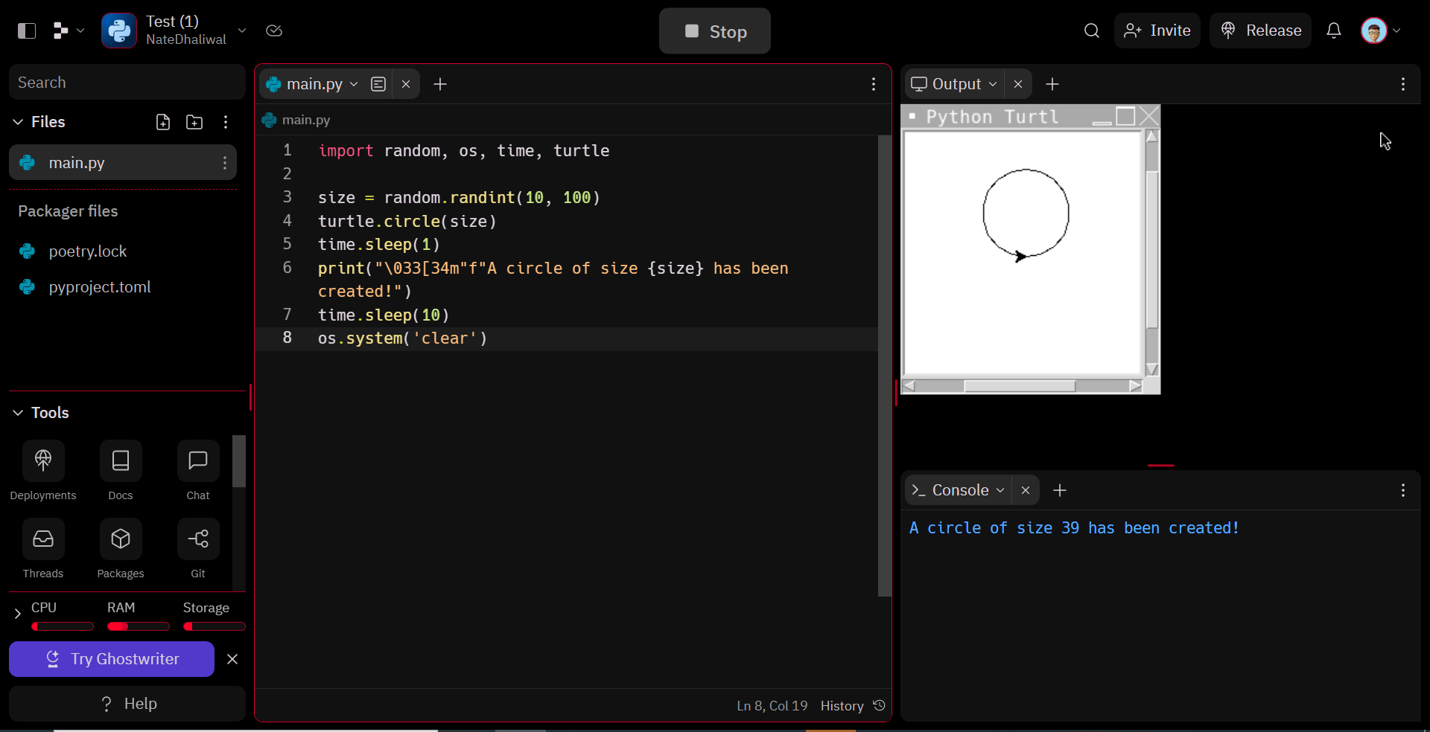Expand the CPU resources panel
This screenshot has width=1430, height=732.
tap(17, 614)
